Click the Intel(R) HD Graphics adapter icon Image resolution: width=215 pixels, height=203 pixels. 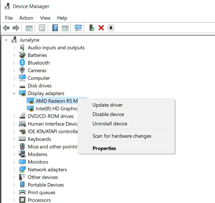pyautogui.click(x=30, y=108)
